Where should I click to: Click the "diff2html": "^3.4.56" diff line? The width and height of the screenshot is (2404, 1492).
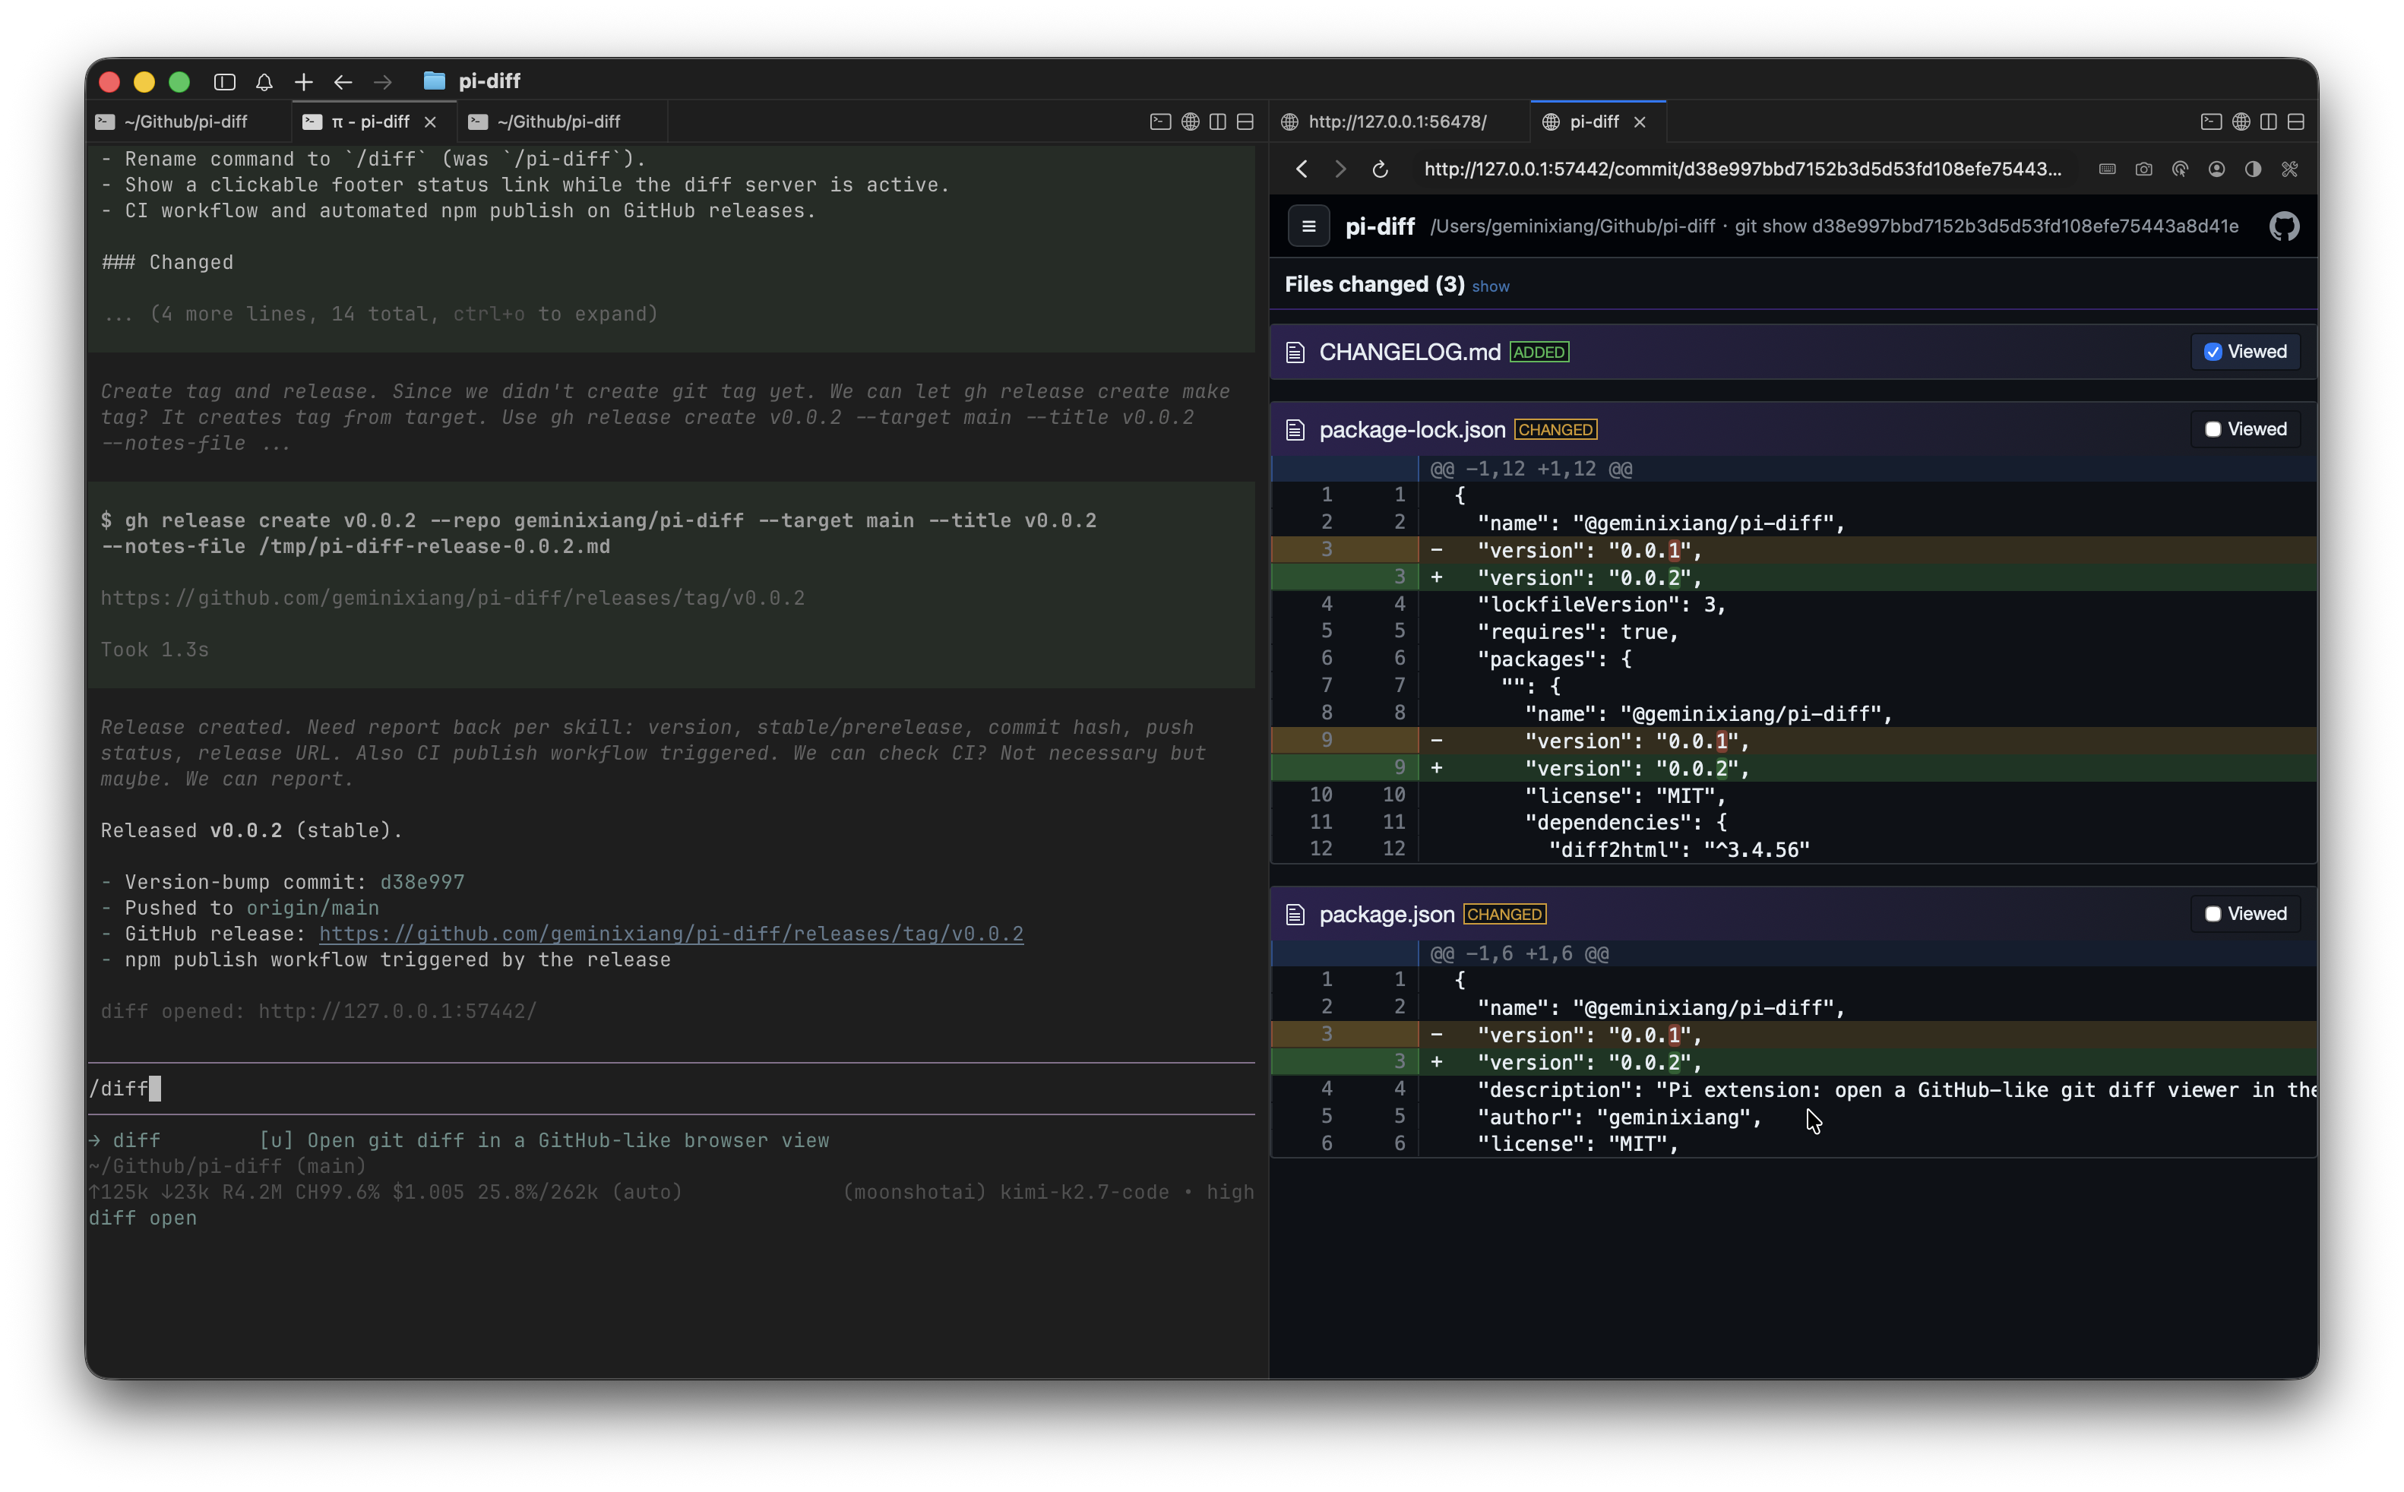(x=1794, y=849)
